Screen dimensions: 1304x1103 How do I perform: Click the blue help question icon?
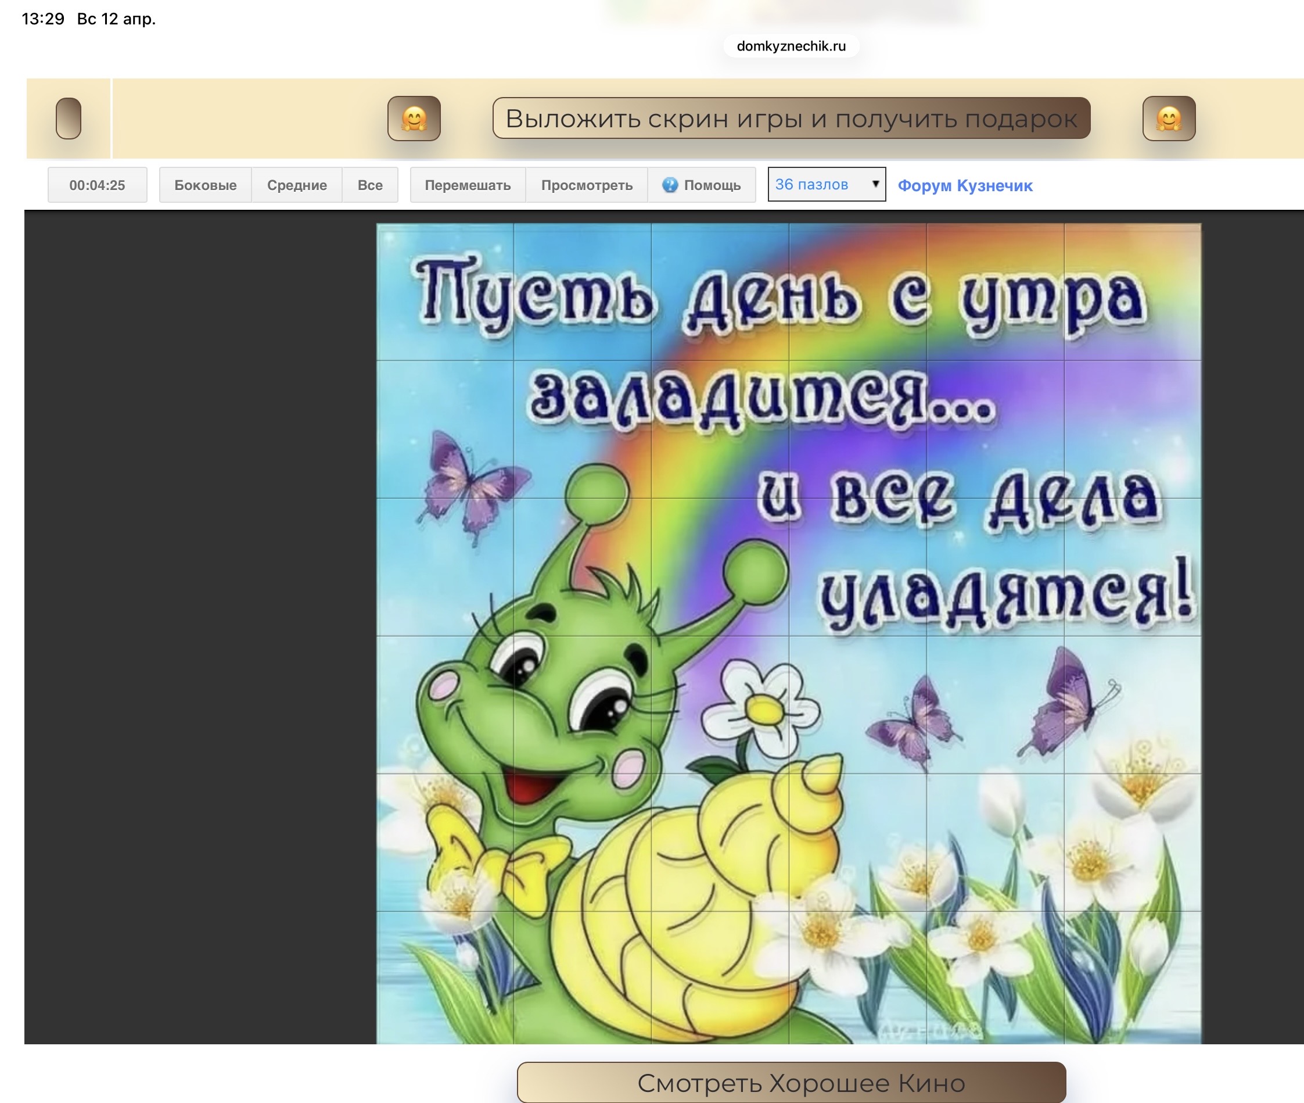coord(670,185)
